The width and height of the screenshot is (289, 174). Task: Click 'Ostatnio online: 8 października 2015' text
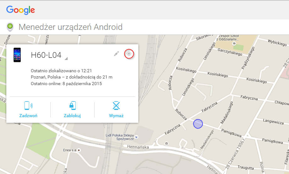[x=66, y=84]
